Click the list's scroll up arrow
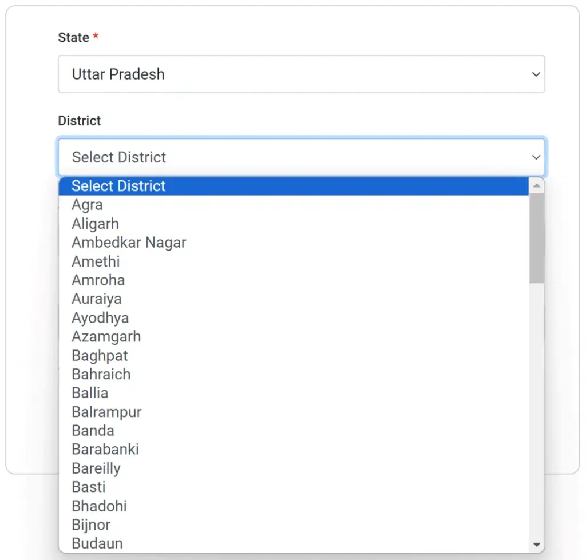586x560 pixels. click(536, 185)
